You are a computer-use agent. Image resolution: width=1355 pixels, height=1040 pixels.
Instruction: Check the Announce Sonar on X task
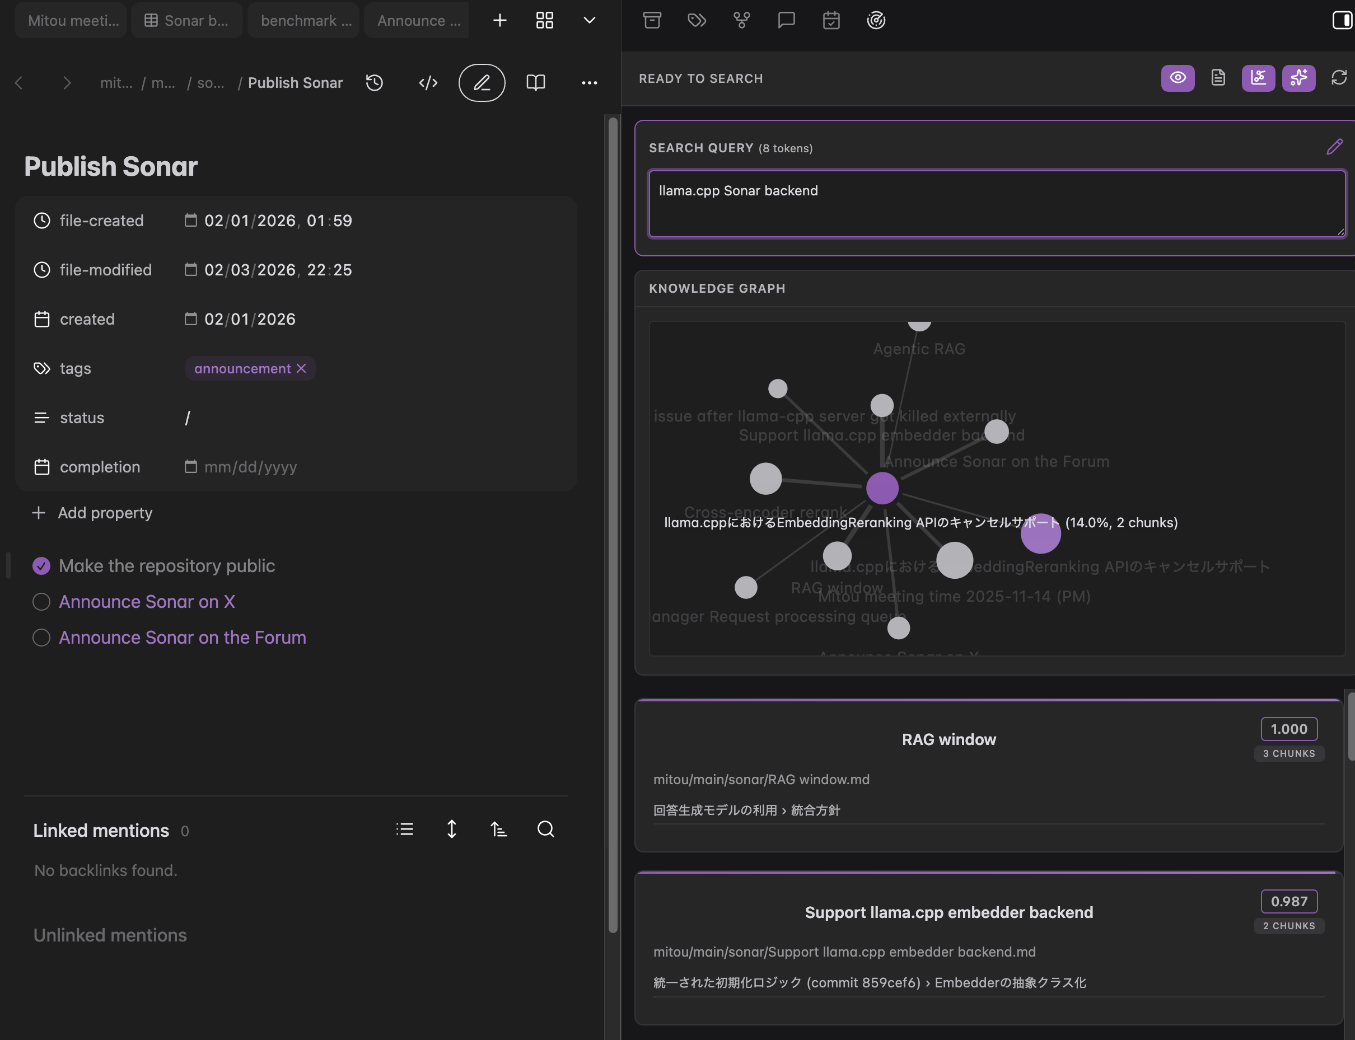click(x=41, y=602)
